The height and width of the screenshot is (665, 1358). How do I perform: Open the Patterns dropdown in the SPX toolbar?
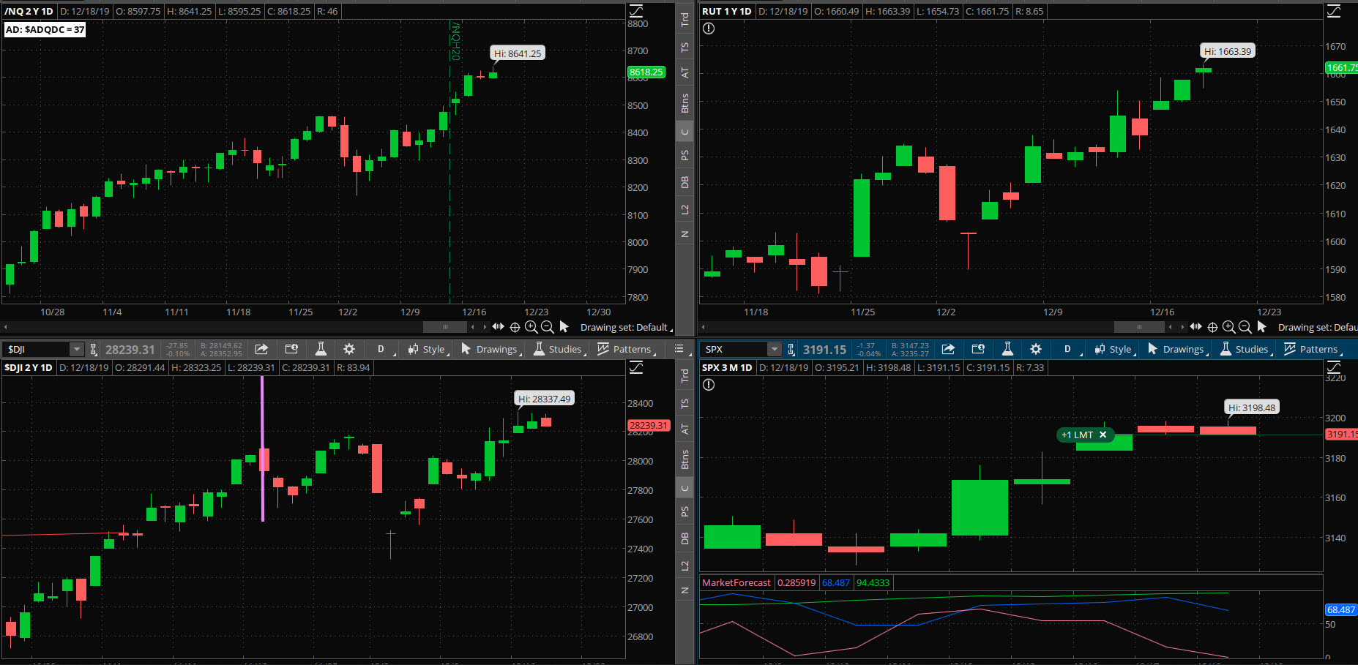point(1313,349)
